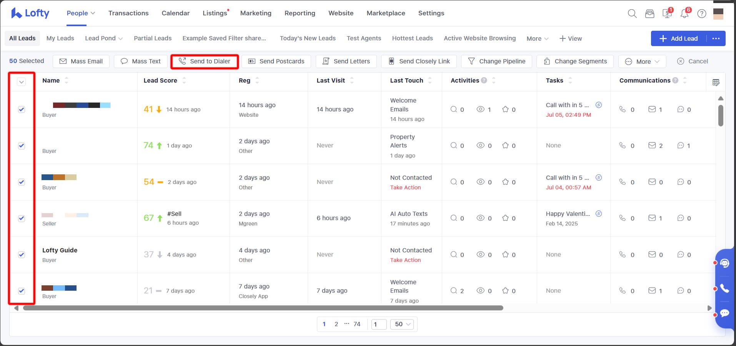Viewport: 736px width, 346px height.
Task: Click the Lofty logo in the top left
Action: click(29, 13)
